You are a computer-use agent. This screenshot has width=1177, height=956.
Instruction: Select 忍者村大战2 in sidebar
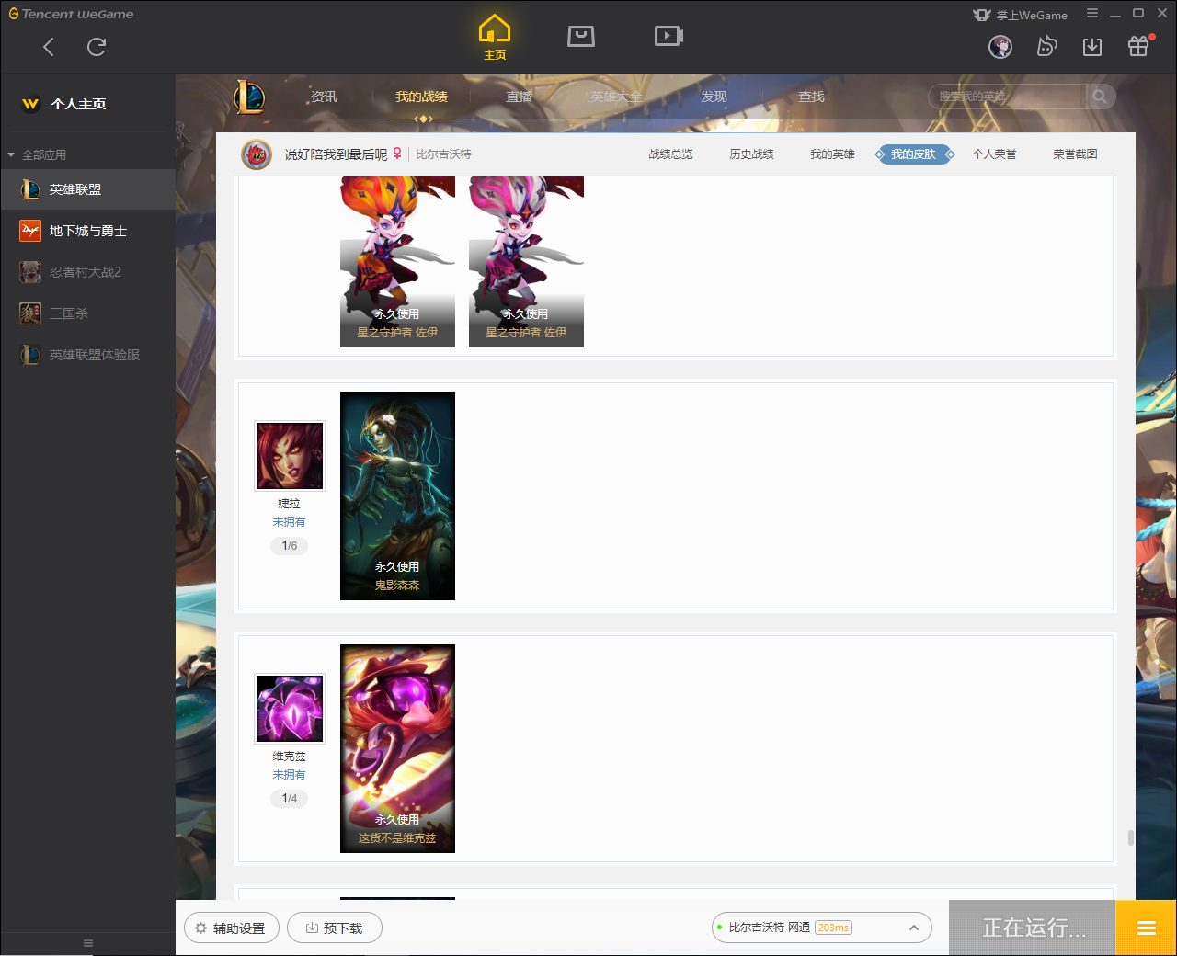tap(87, 272)
